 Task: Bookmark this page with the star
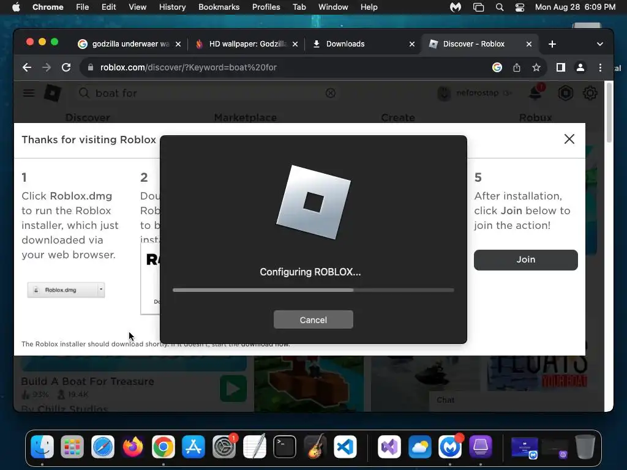click(x=536, y=67)
